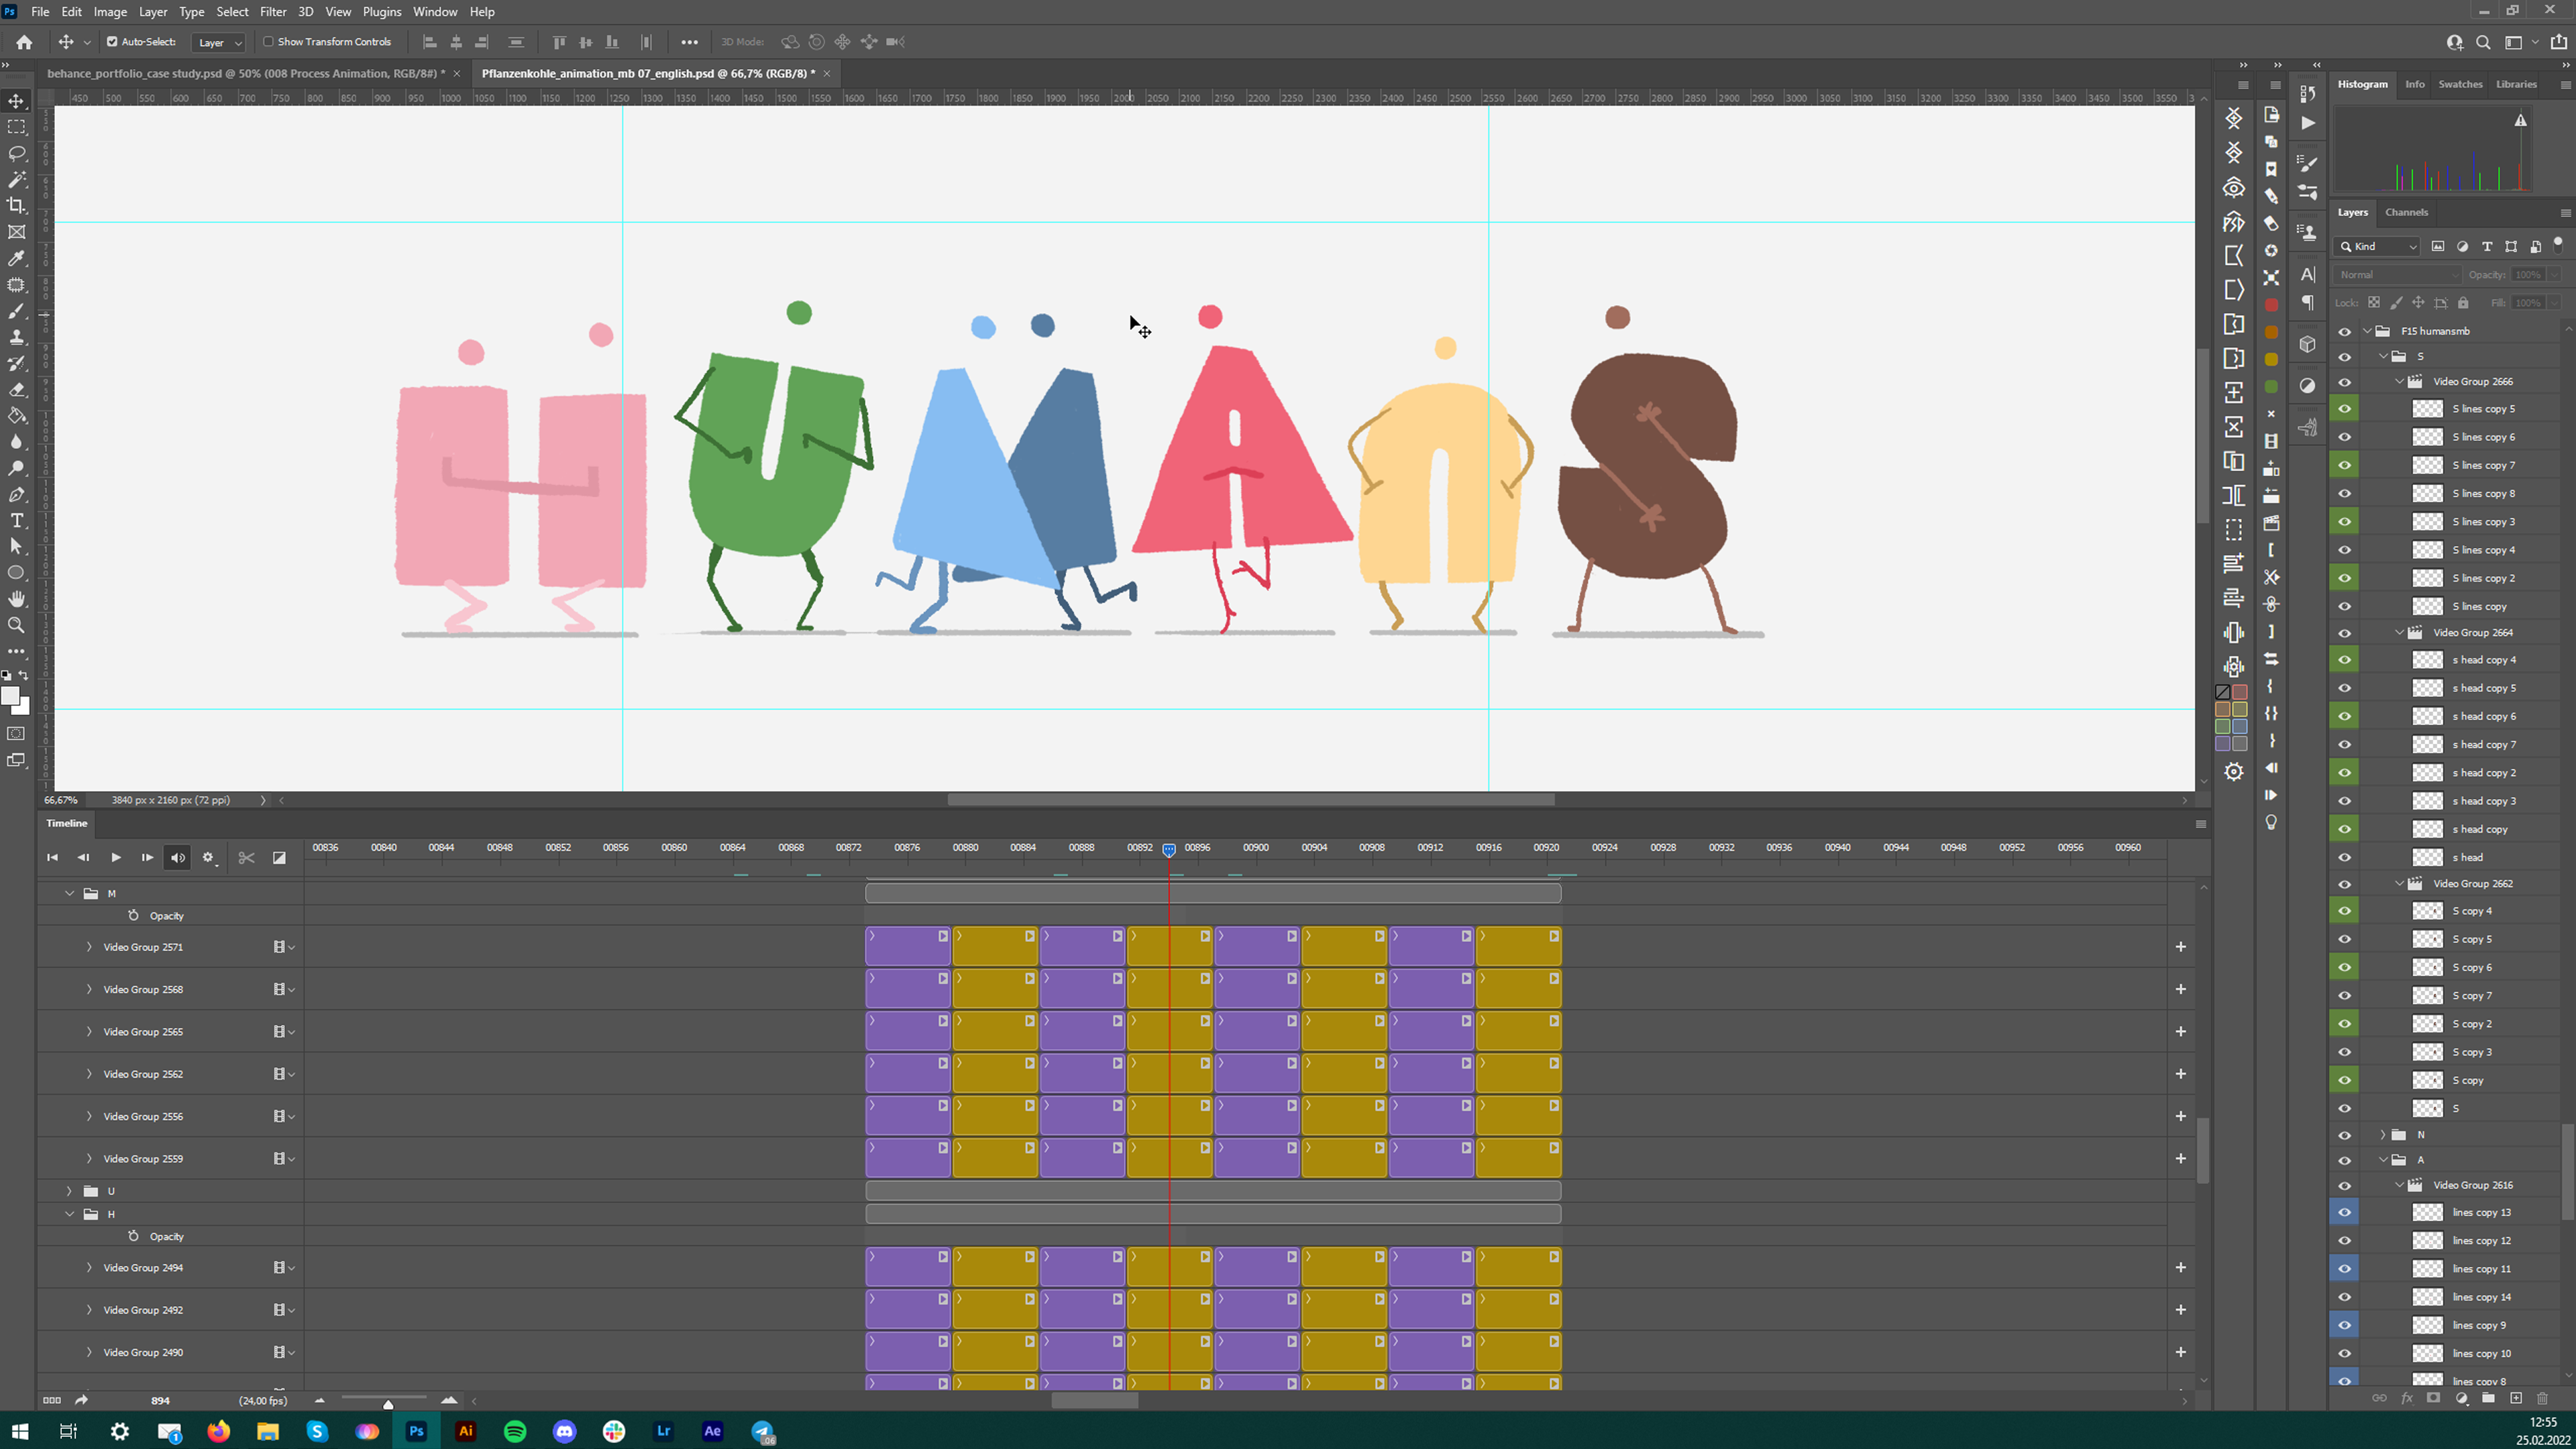Switch to the Channels tab

tap(2406, 212)
